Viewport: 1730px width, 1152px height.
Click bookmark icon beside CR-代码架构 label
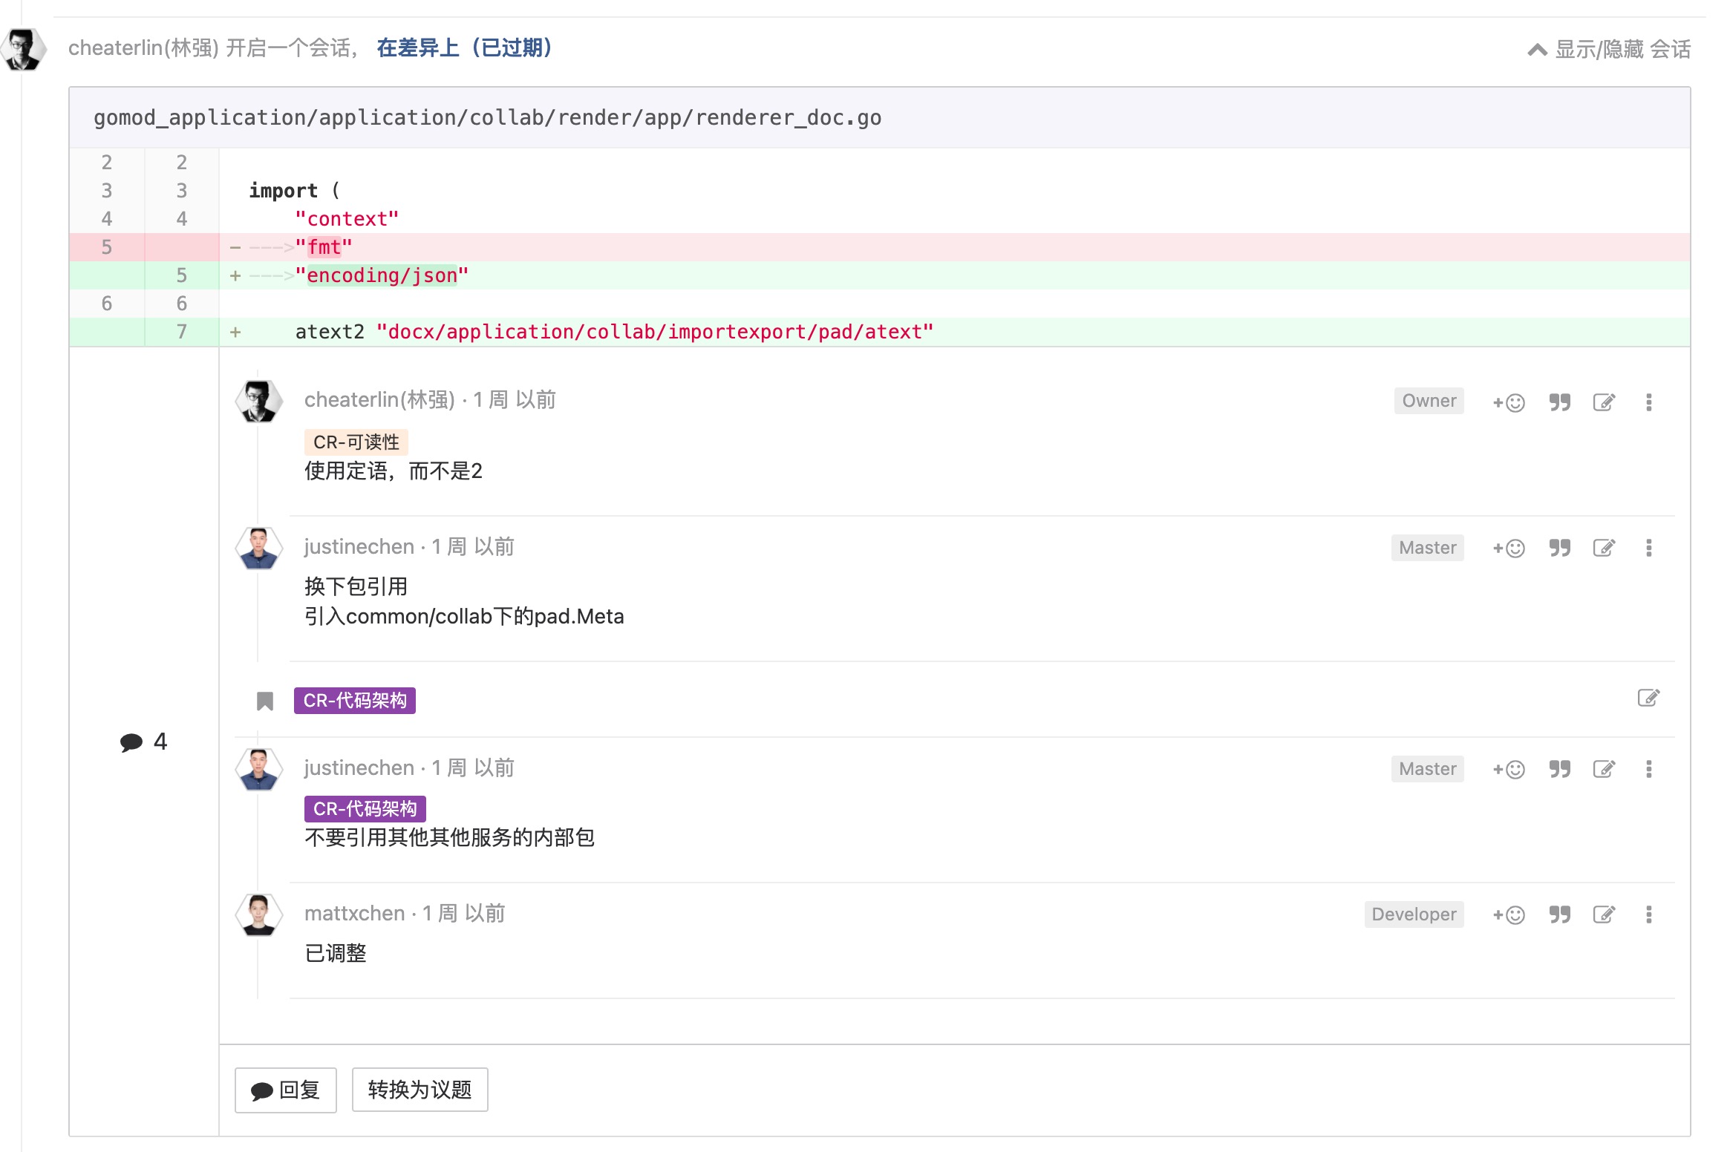265,701
